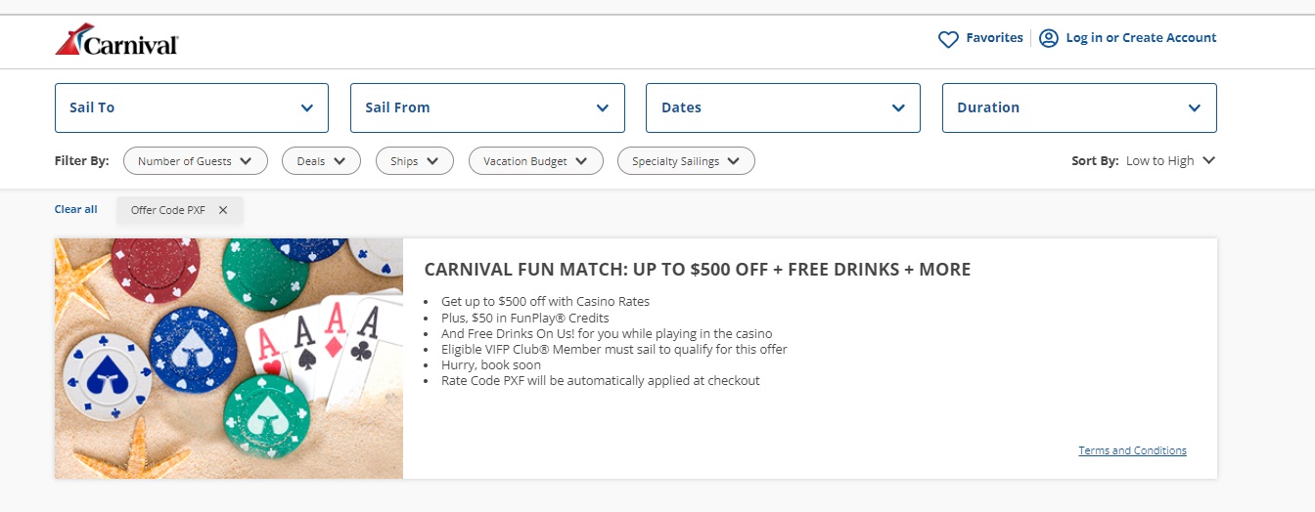Image resolution: width=1315 pixels, height=512 pixels.
Task: Open the Sail To dropdown
Action: coord(192,107)
